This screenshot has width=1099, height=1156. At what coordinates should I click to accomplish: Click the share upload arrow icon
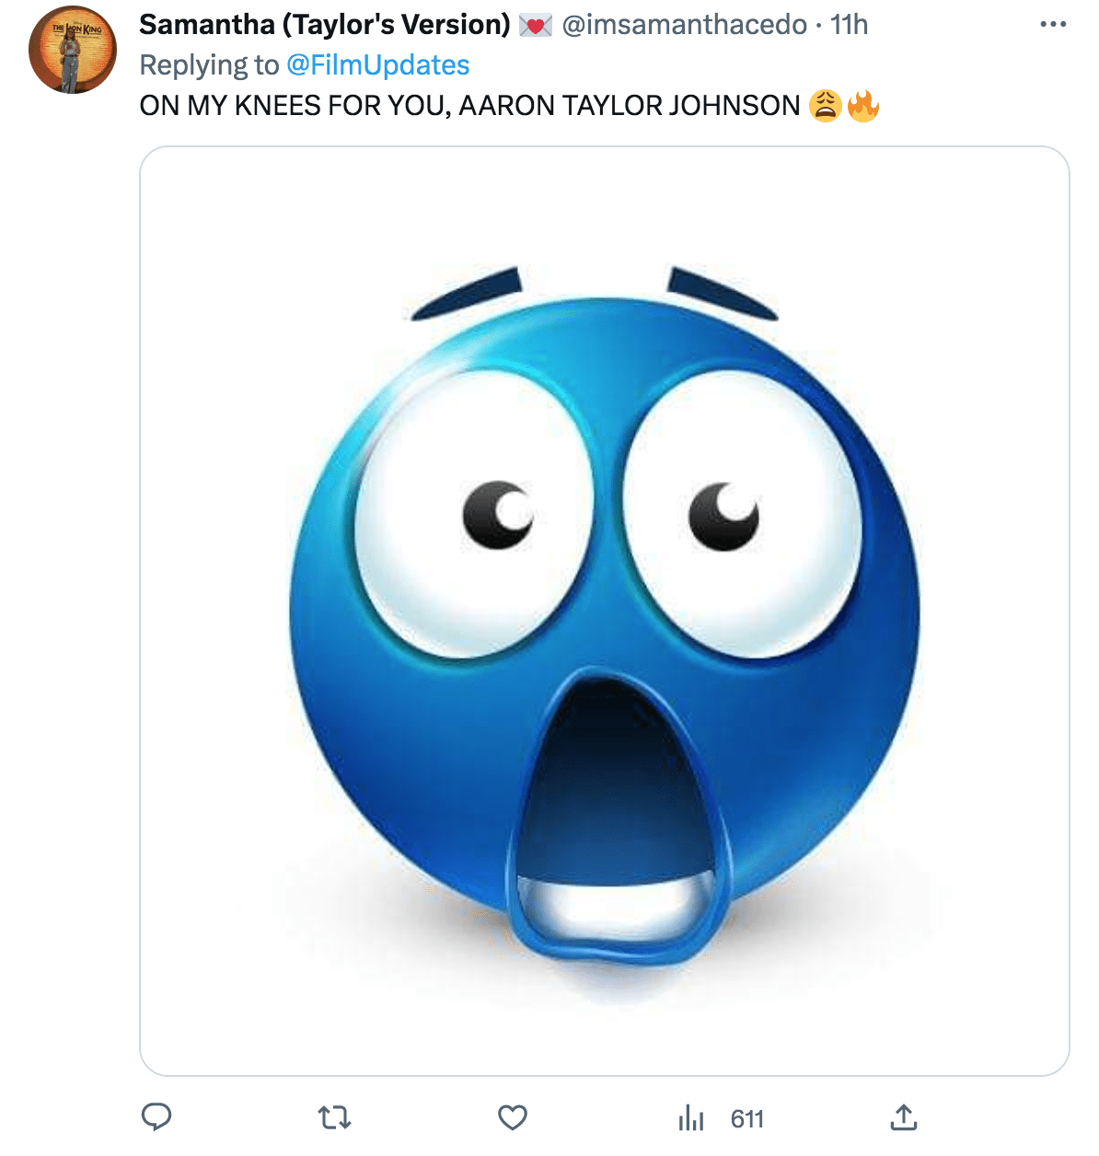pyautogui.click(x=904, y=1117)
